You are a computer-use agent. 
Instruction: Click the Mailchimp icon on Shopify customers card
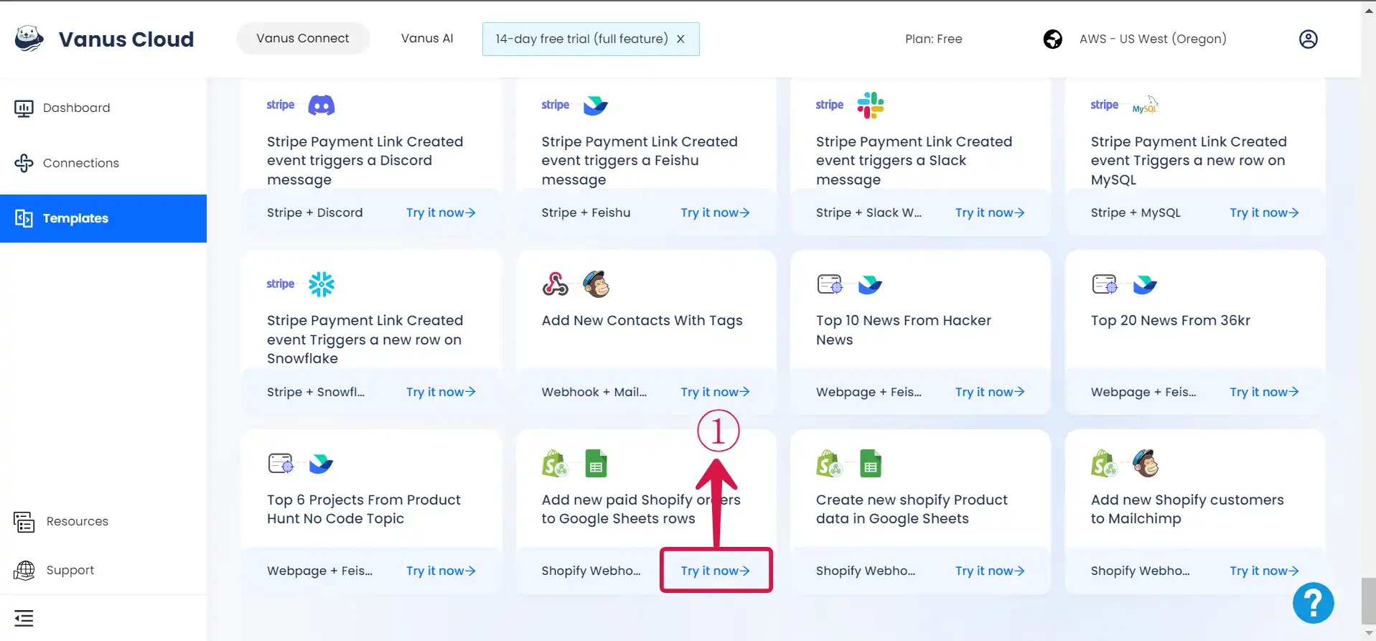[x=1146, y=464]
